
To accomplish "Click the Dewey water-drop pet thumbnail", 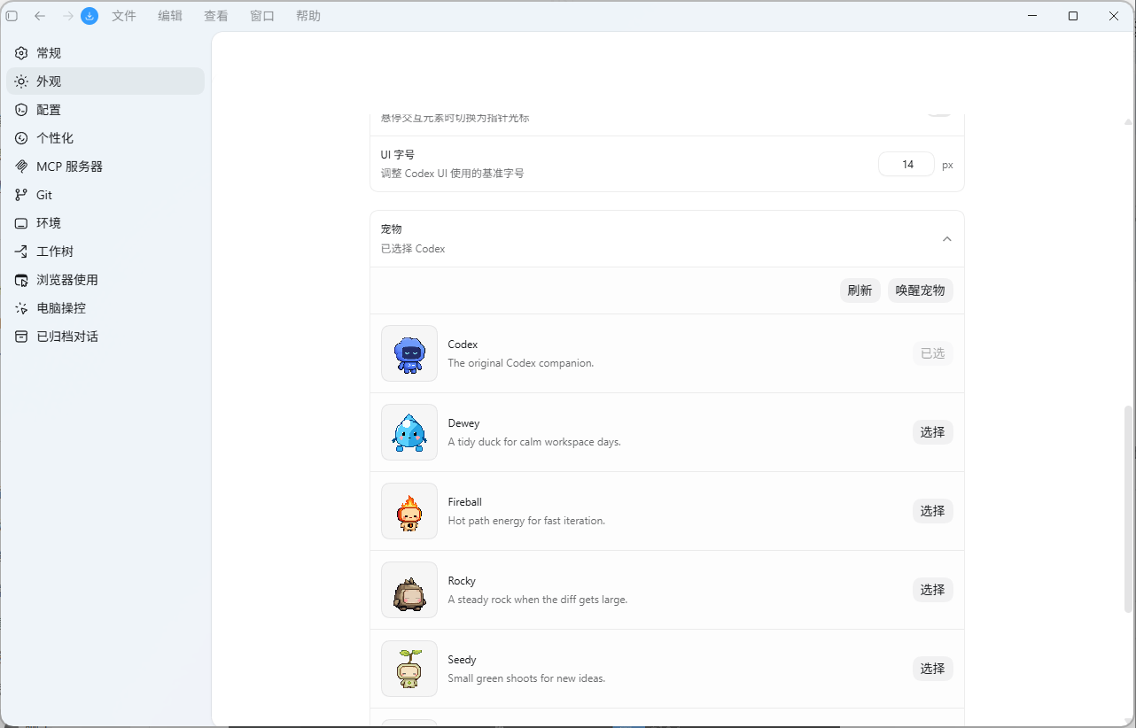I will pos(409,432).
